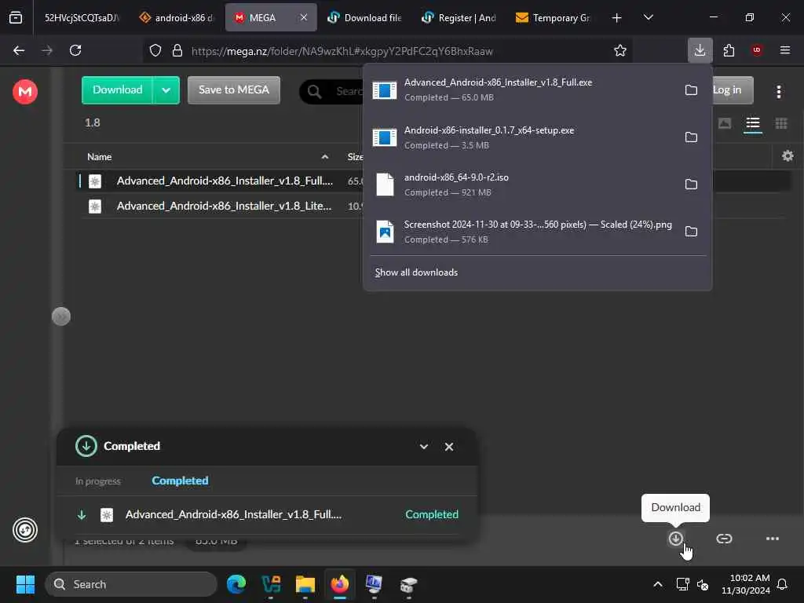Show android-x86_64-9.0-r2.iso in folder
Viewport: 804px width, 603px height.
tap(691, 185)
